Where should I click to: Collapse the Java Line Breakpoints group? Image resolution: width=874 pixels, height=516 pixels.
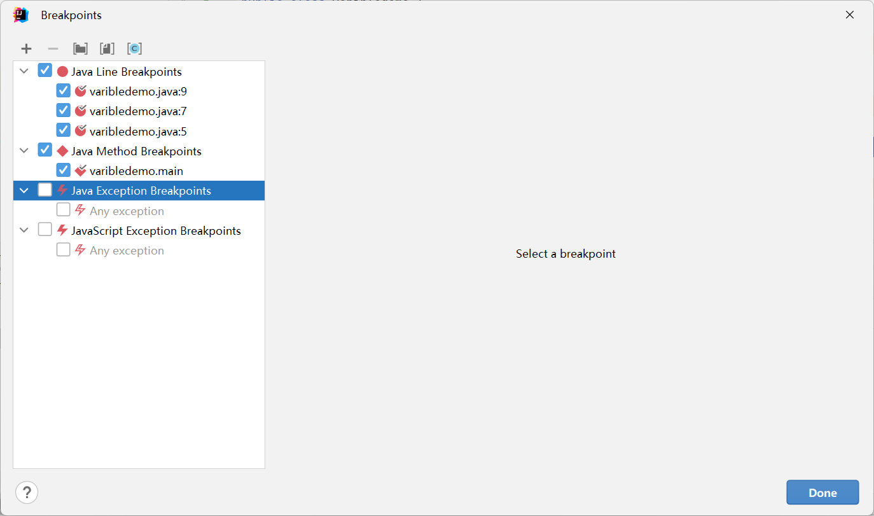click(x=24, y=71)
